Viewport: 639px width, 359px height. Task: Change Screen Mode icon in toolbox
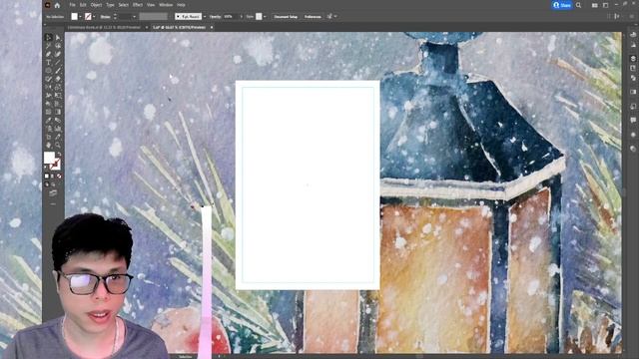pyautogui.click(x=53, y=193)
